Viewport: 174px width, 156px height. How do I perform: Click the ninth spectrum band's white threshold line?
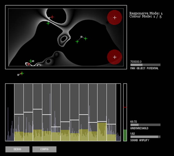point(93,122)
